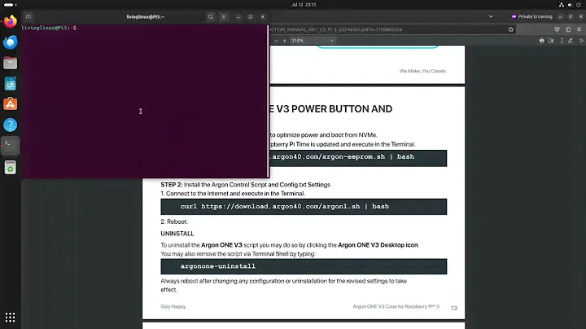Open the Trash from the dock
This screenshot has height=329, width=586.
pos(11,167)
